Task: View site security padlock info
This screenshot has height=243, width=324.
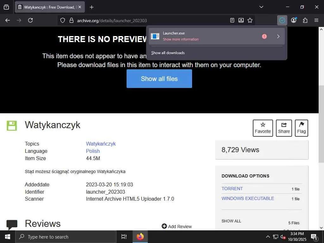Action: (x=72, y=20)
